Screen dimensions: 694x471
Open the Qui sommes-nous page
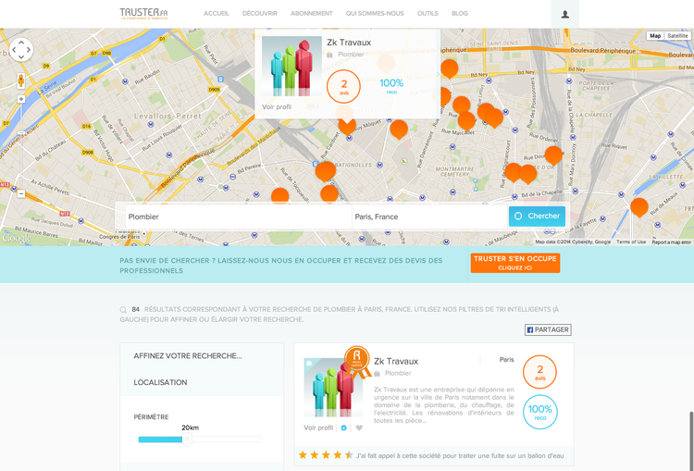375,14
